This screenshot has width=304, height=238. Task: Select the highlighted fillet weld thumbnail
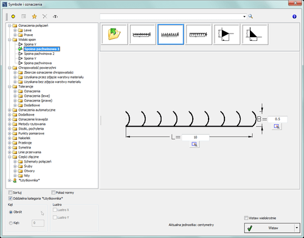click(x=171, y=34)
